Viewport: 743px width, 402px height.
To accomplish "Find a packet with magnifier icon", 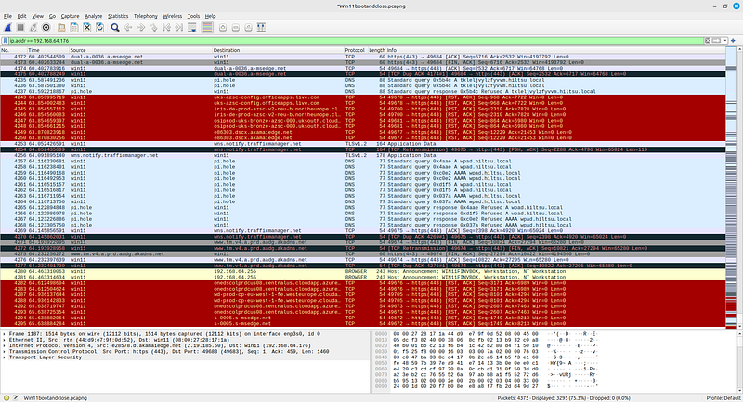I will click(115, 28).
